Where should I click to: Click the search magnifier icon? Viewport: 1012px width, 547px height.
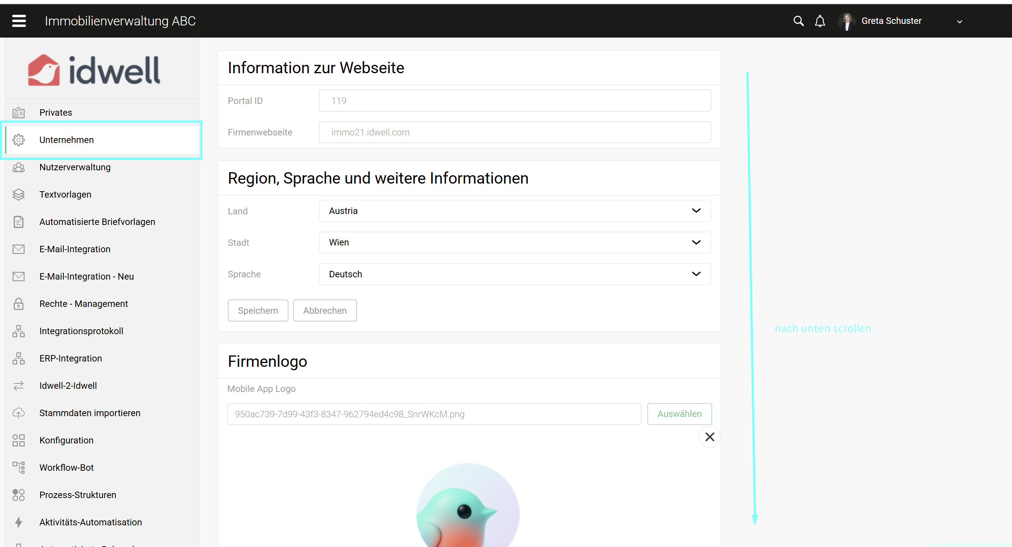[798, 21]
